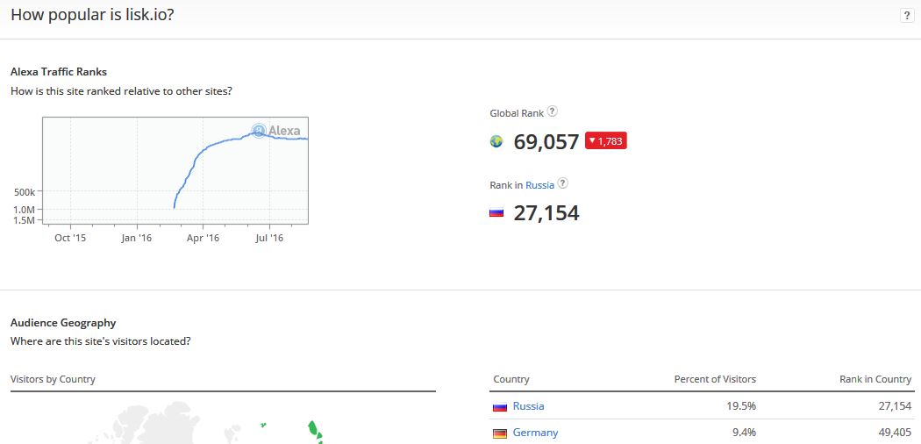Screen dimensions: 921x444
Task: Click the Russia rank value 27,154 beside flag
Action: click(546, 213)
